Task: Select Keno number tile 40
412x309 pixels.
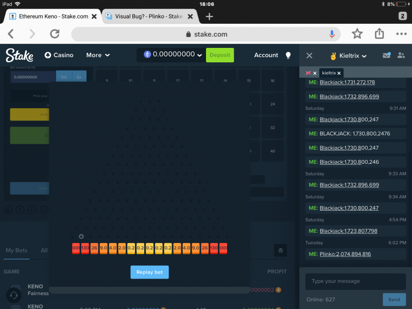Action: tap(272, 151)
